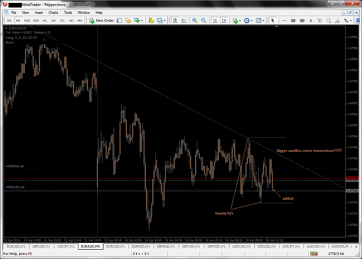
Task: Click the 'added' text annotation
Action: click(x=288, y=199)
